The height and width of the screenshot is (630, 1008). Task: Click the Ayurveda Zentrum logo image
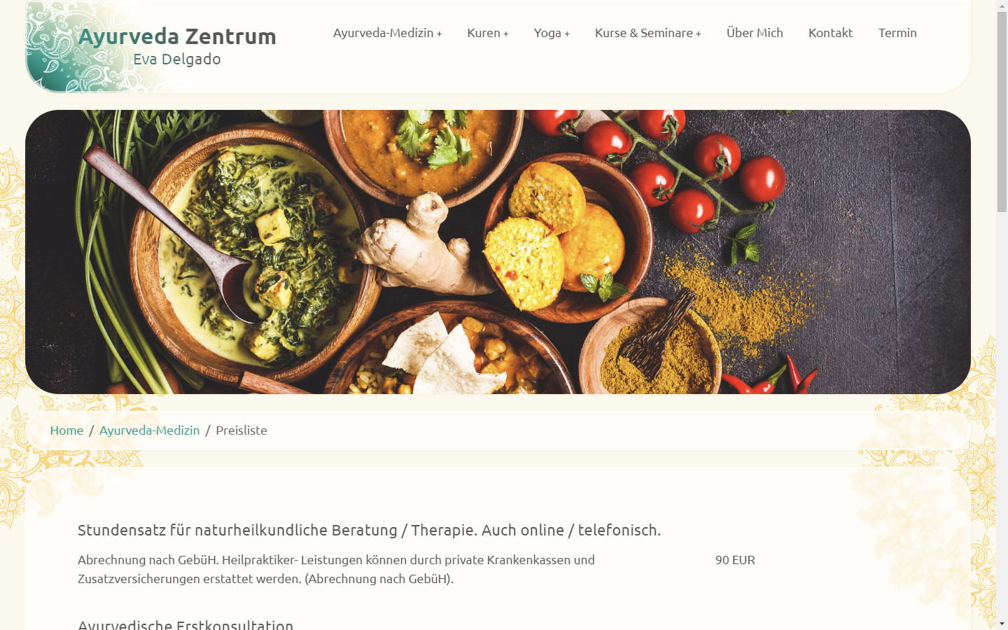tap(151, 46)
